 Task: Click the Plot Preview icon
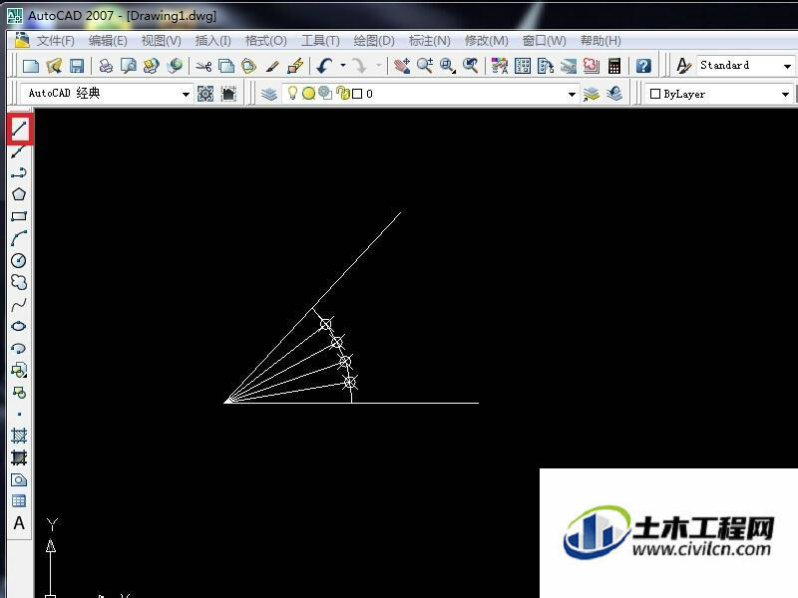(129, 66)
